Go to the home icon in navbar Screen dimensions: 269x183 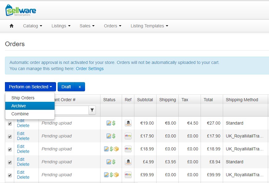[11, 26]
